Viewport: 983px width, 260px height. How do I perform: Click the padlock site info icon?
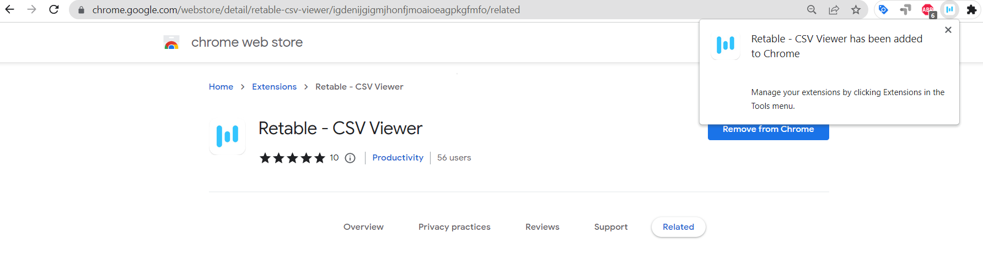click(81, 10)
